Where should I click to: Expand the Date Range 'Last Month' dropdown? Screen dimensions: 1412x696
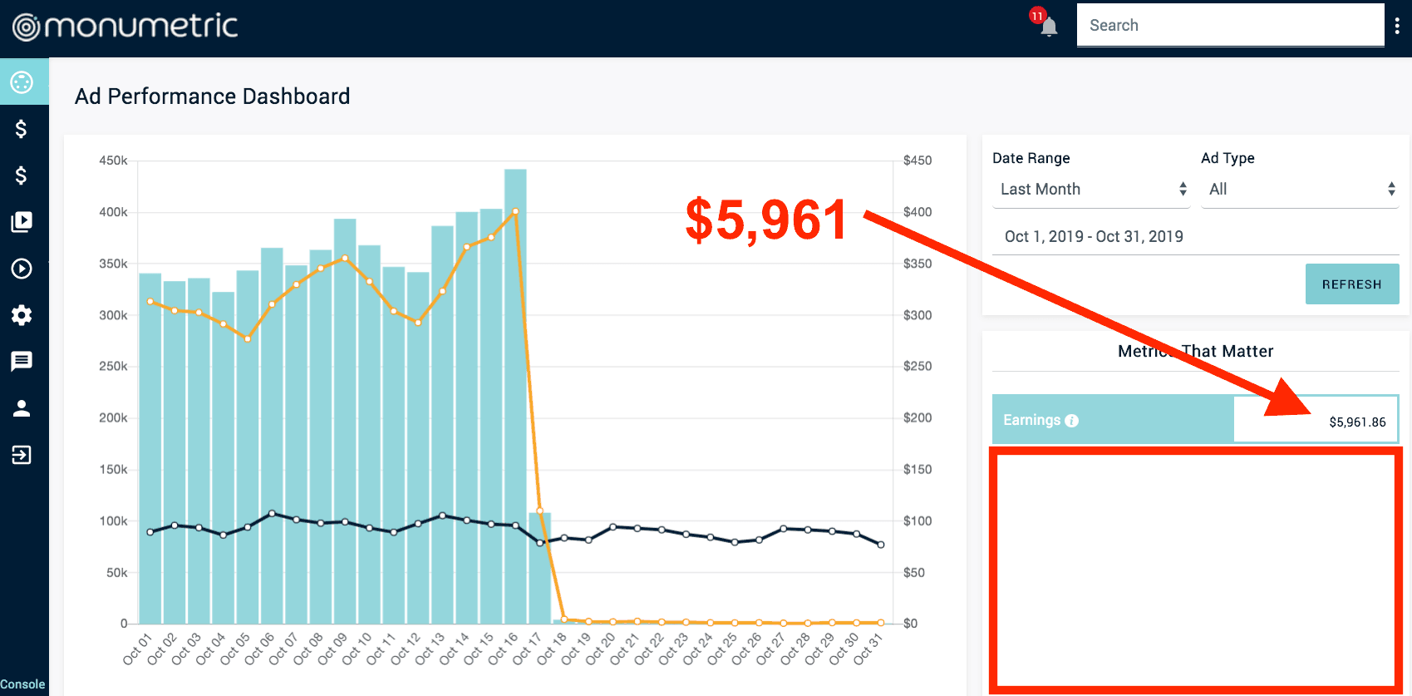(1091, 190)
